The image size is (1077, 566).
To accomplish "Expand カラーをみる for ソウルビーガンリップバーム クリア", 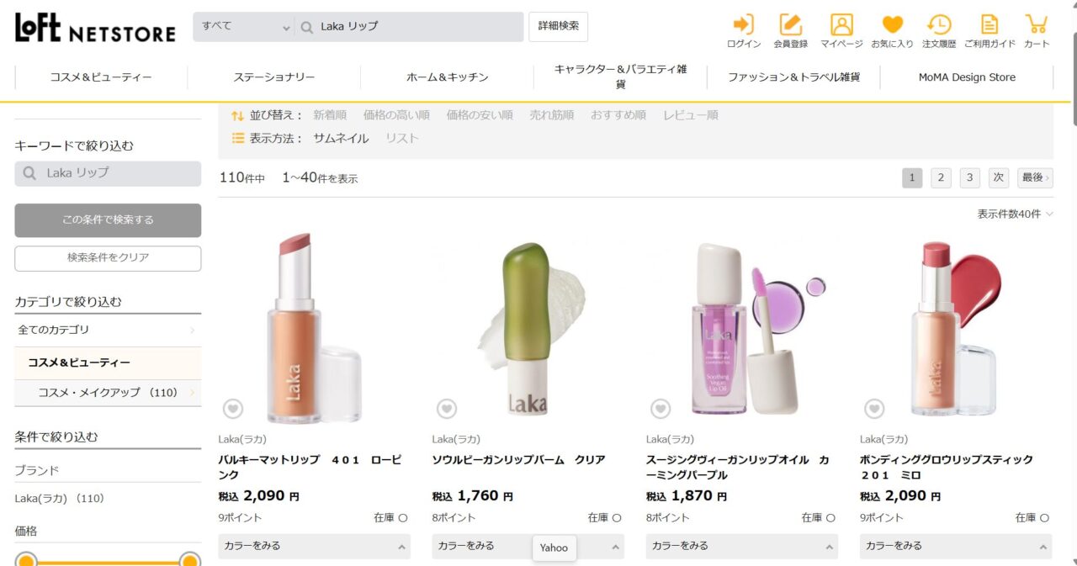I will [528, 546].
